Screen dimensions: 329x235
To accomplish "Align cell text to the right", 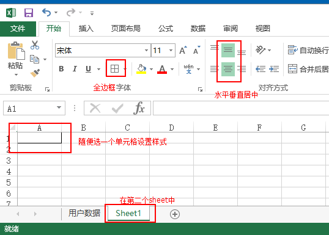I will tap(242, 69).
